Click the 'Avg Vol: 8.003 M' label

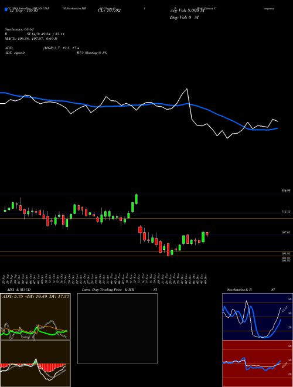click(187, 11)
